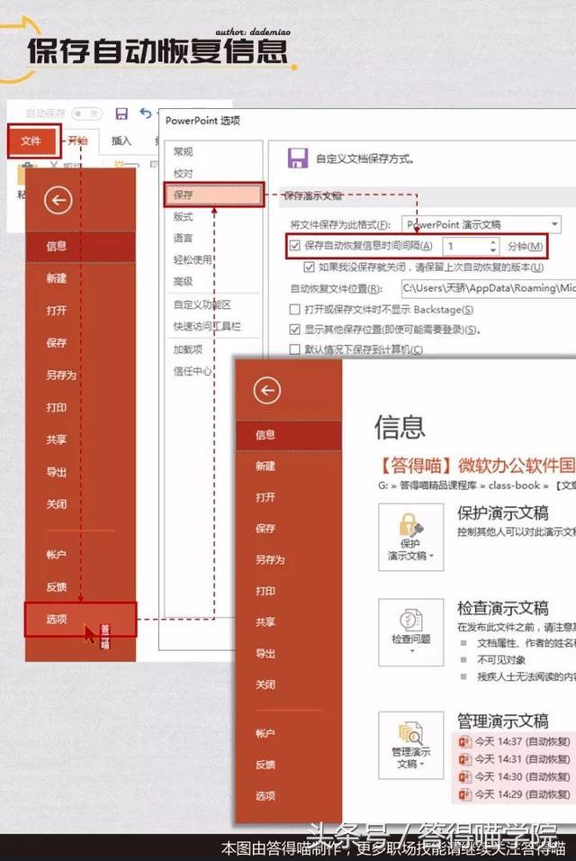Image resolution: width=576 pixels, height=861 pixels.
Task: Select 反馈 in the backstage menu behind the options dialog
Action: 57,587
